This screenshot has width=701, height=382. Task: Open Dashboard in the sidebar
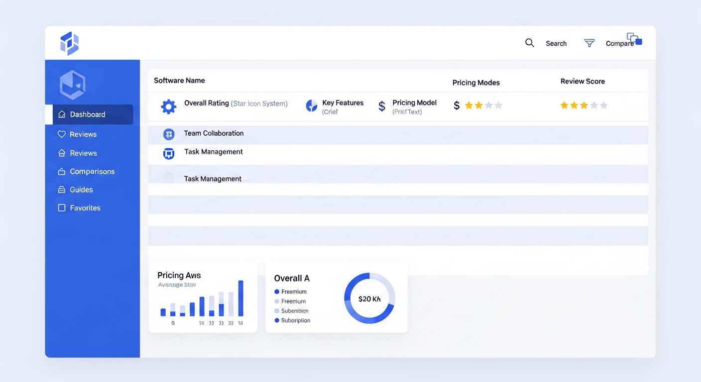(88, 114)
